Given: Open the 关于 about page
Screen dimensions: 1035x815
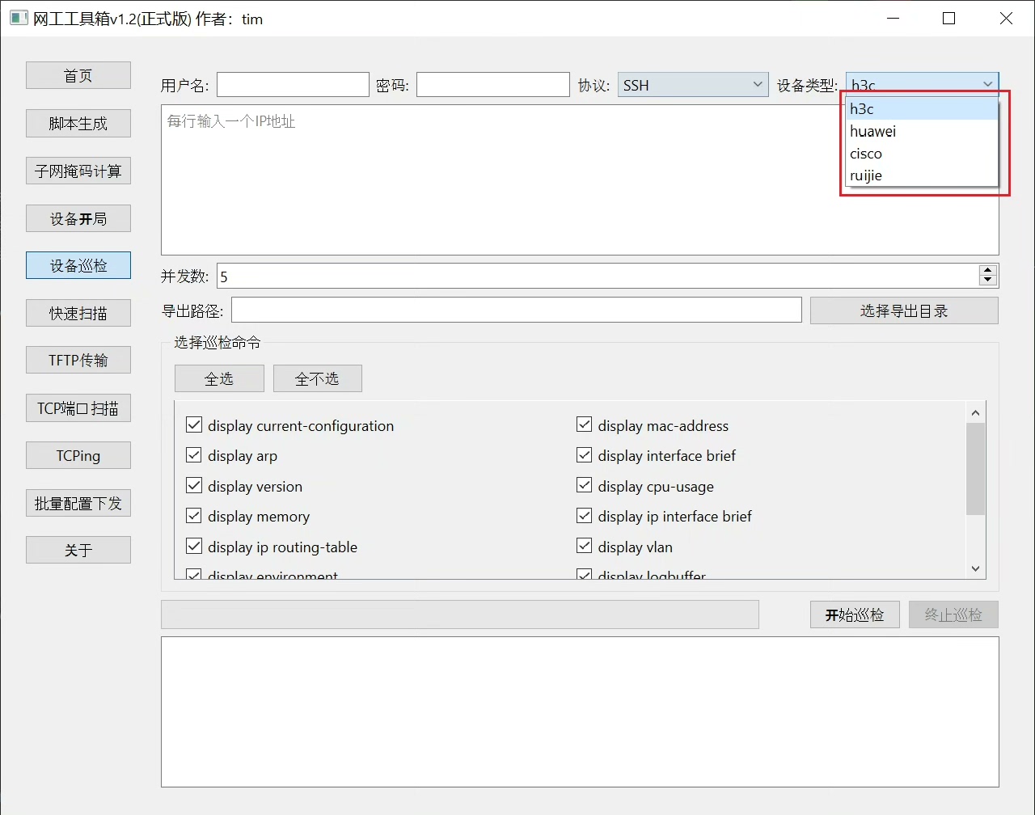Looking at the screenshot, I should point(78,550).
